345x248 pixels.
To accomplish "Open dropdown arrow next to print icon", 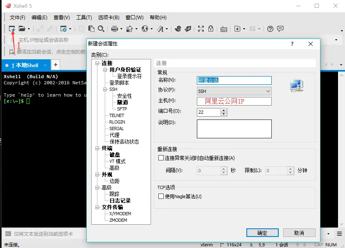I will (x=121, y=29).
